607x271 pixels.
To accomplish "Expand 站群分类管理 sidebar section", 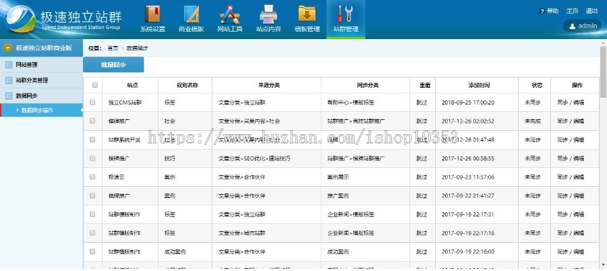I will pos(32,80).
